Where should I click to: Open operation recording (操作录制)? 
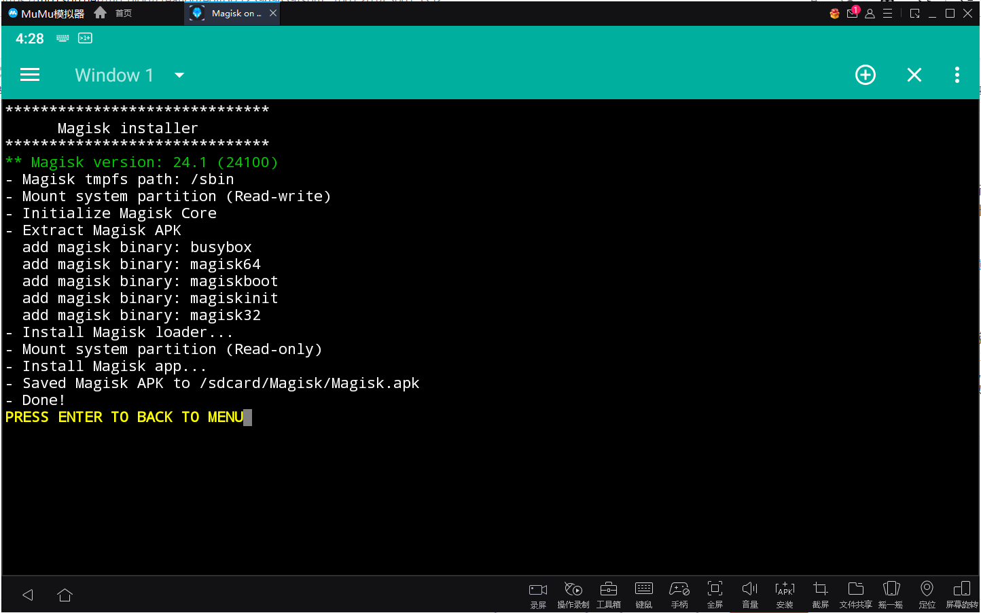click(x=573, y=595)
